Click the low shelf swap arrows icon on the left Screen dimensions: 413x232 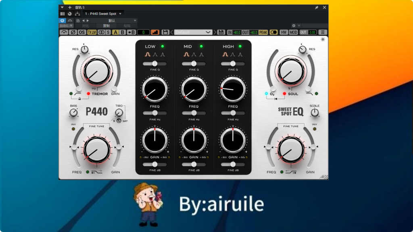[97, 172]
